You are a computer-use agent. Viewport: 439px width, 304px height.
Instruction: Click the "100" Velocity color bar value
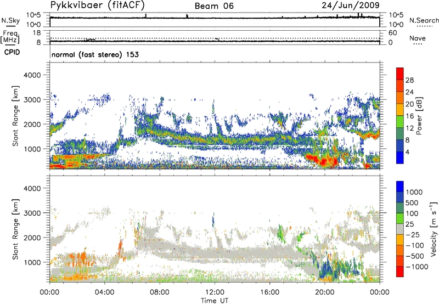(x=412, y=213)
